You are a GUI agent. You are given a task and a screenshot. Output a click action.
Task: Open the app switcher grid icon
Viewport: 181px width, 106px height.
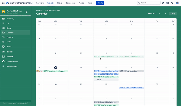click(x=3, y=3)
